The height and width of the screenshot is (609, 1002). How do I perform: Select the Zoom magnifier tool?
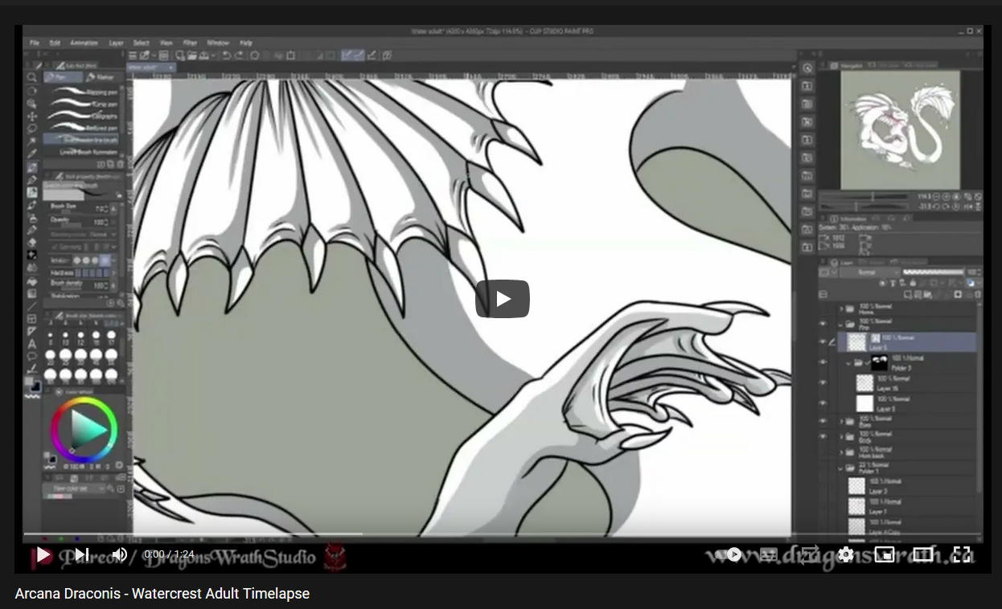[31, 77]
